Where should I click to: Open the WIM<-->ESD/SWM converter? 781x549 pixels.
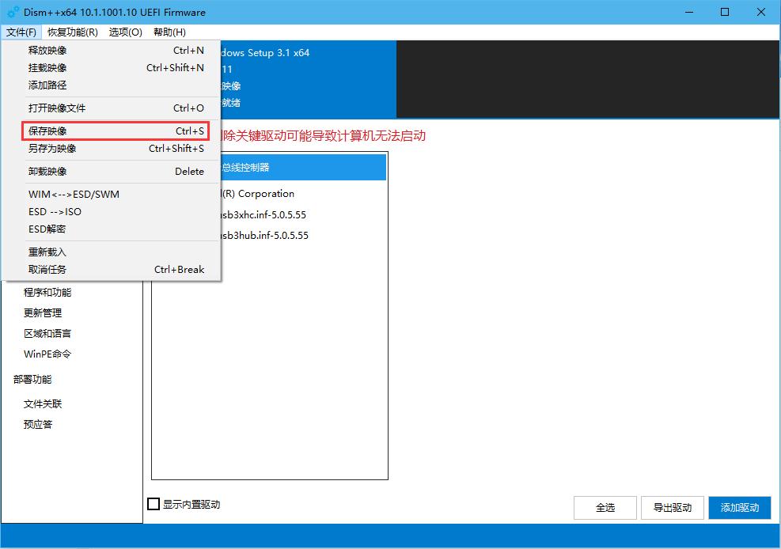coord(74,194)
